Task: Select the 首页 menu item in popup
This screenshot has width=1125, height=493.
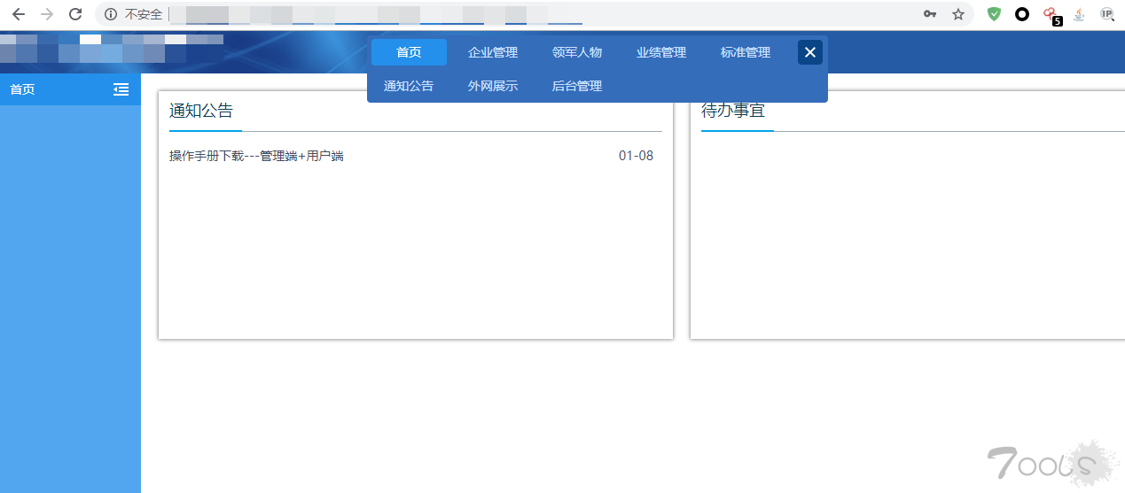Action: pos(409,52)
